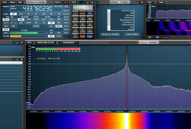Open SETT. in Main SP window
This screenshot has width=191, height=129.
[x=29, y=43]
